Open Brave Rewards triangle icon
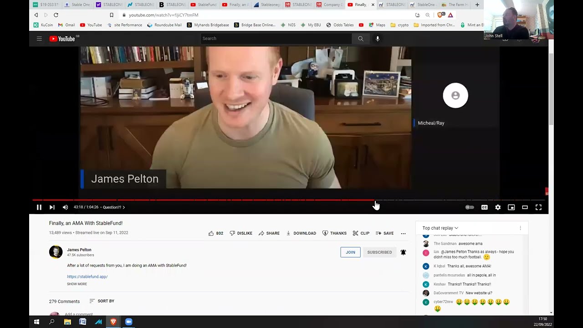The height and width of the screenshot is (328, 583). tap(450, 15)
